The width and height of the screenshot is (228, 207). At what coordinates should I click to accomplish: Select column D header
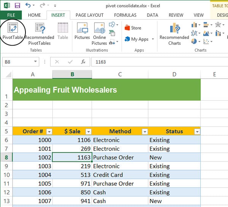pos(174,74)
